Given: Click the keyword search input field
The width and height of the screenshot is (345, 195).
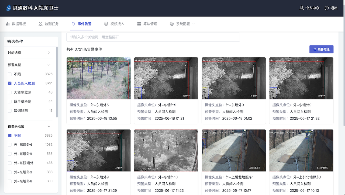Looking at the screenshot, I should pyautogui.click(x=153, y=37).
